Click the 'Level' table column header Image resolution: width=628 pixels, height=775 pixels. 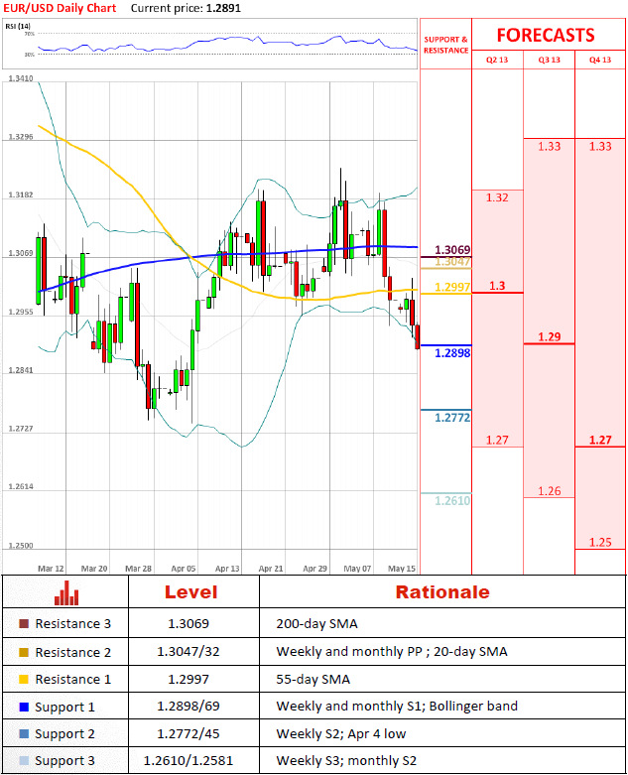(190, 592)
